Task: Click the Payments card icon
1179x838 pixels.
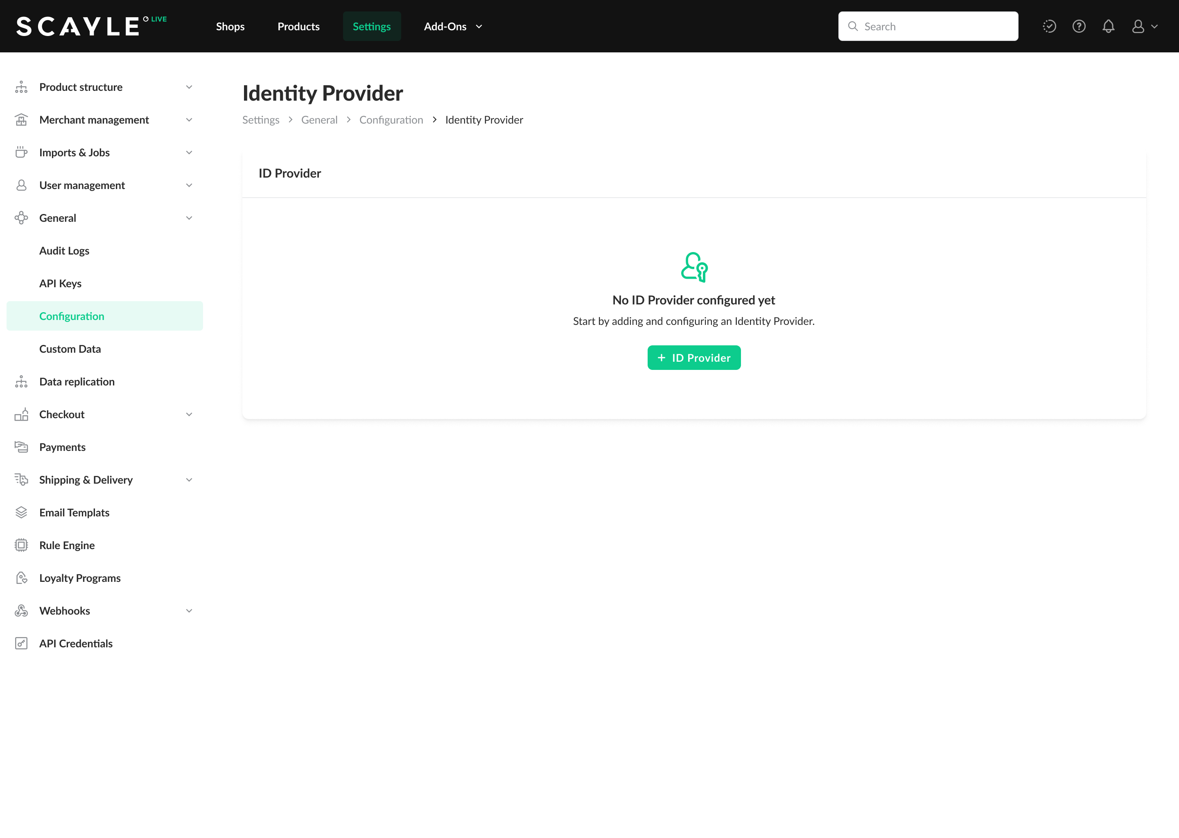Action: pos(21,447)
